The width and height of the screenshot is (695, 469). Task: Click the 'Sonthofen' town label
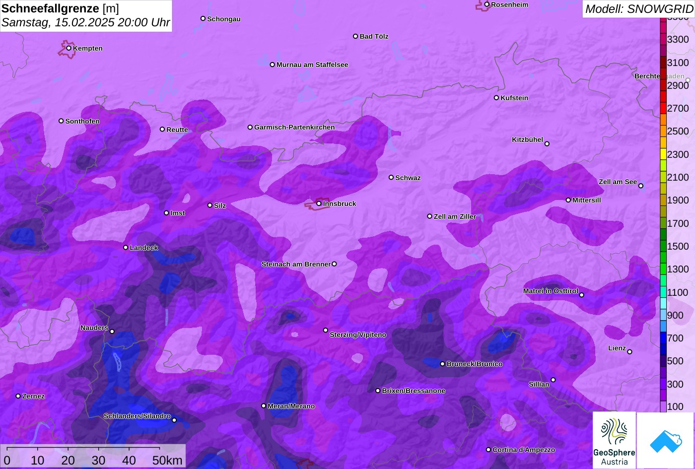click(82, 121)
